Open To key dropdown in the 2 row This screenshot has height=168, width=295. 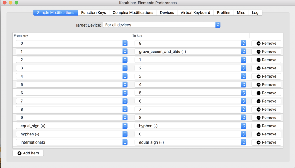point(190,60)
